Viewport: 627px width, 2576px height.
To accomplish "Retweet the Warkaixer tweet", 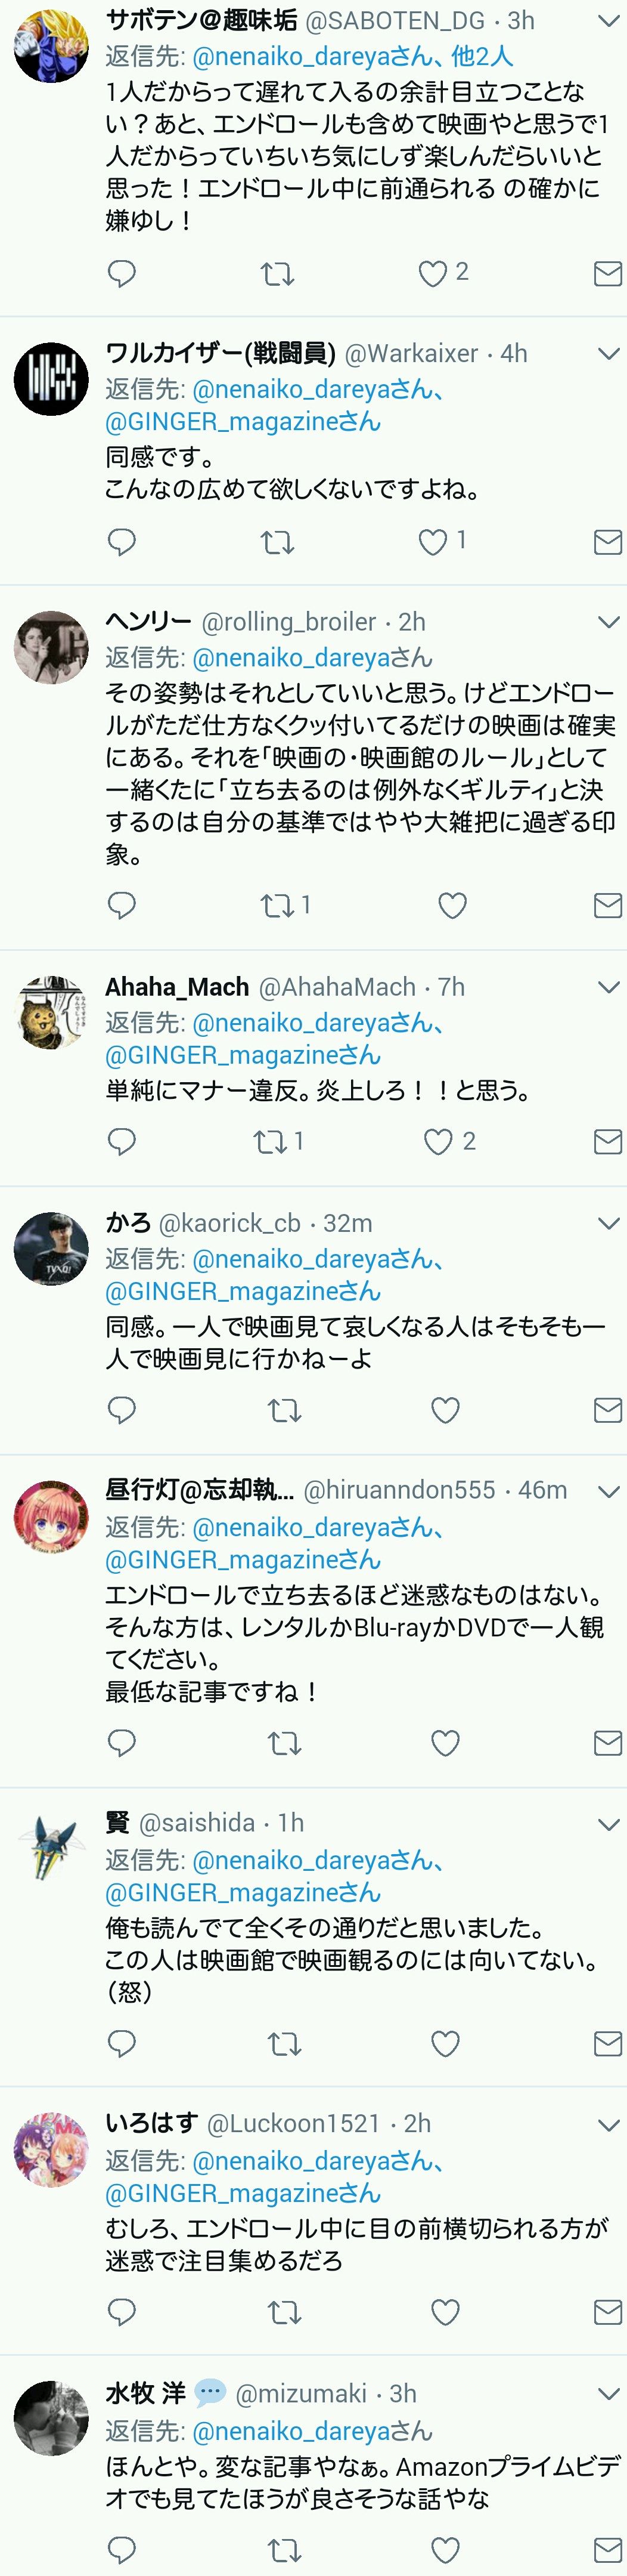I will [278, 542].
